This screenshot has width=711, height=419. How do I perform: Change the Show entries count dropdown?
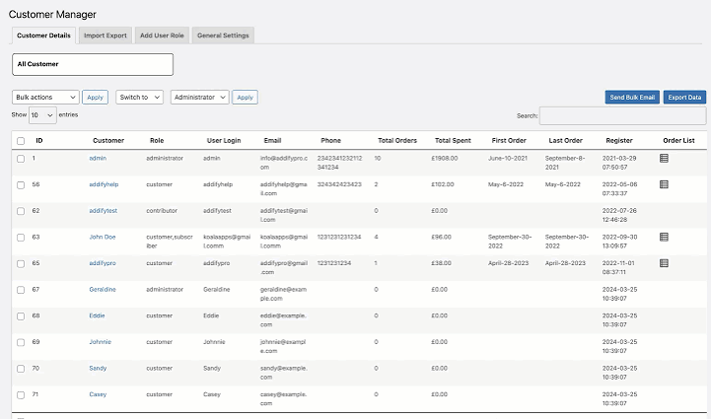(42, 115)
